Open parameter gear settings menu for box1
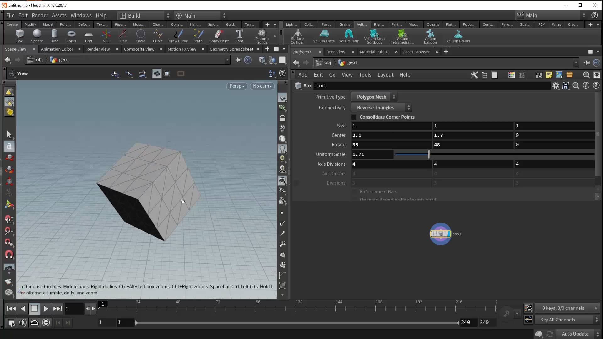603x339 pixels. 556,86
